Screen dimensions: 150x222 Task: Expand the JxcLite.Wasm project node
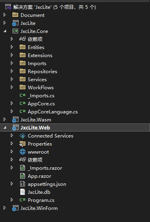[x=5, y=119]
